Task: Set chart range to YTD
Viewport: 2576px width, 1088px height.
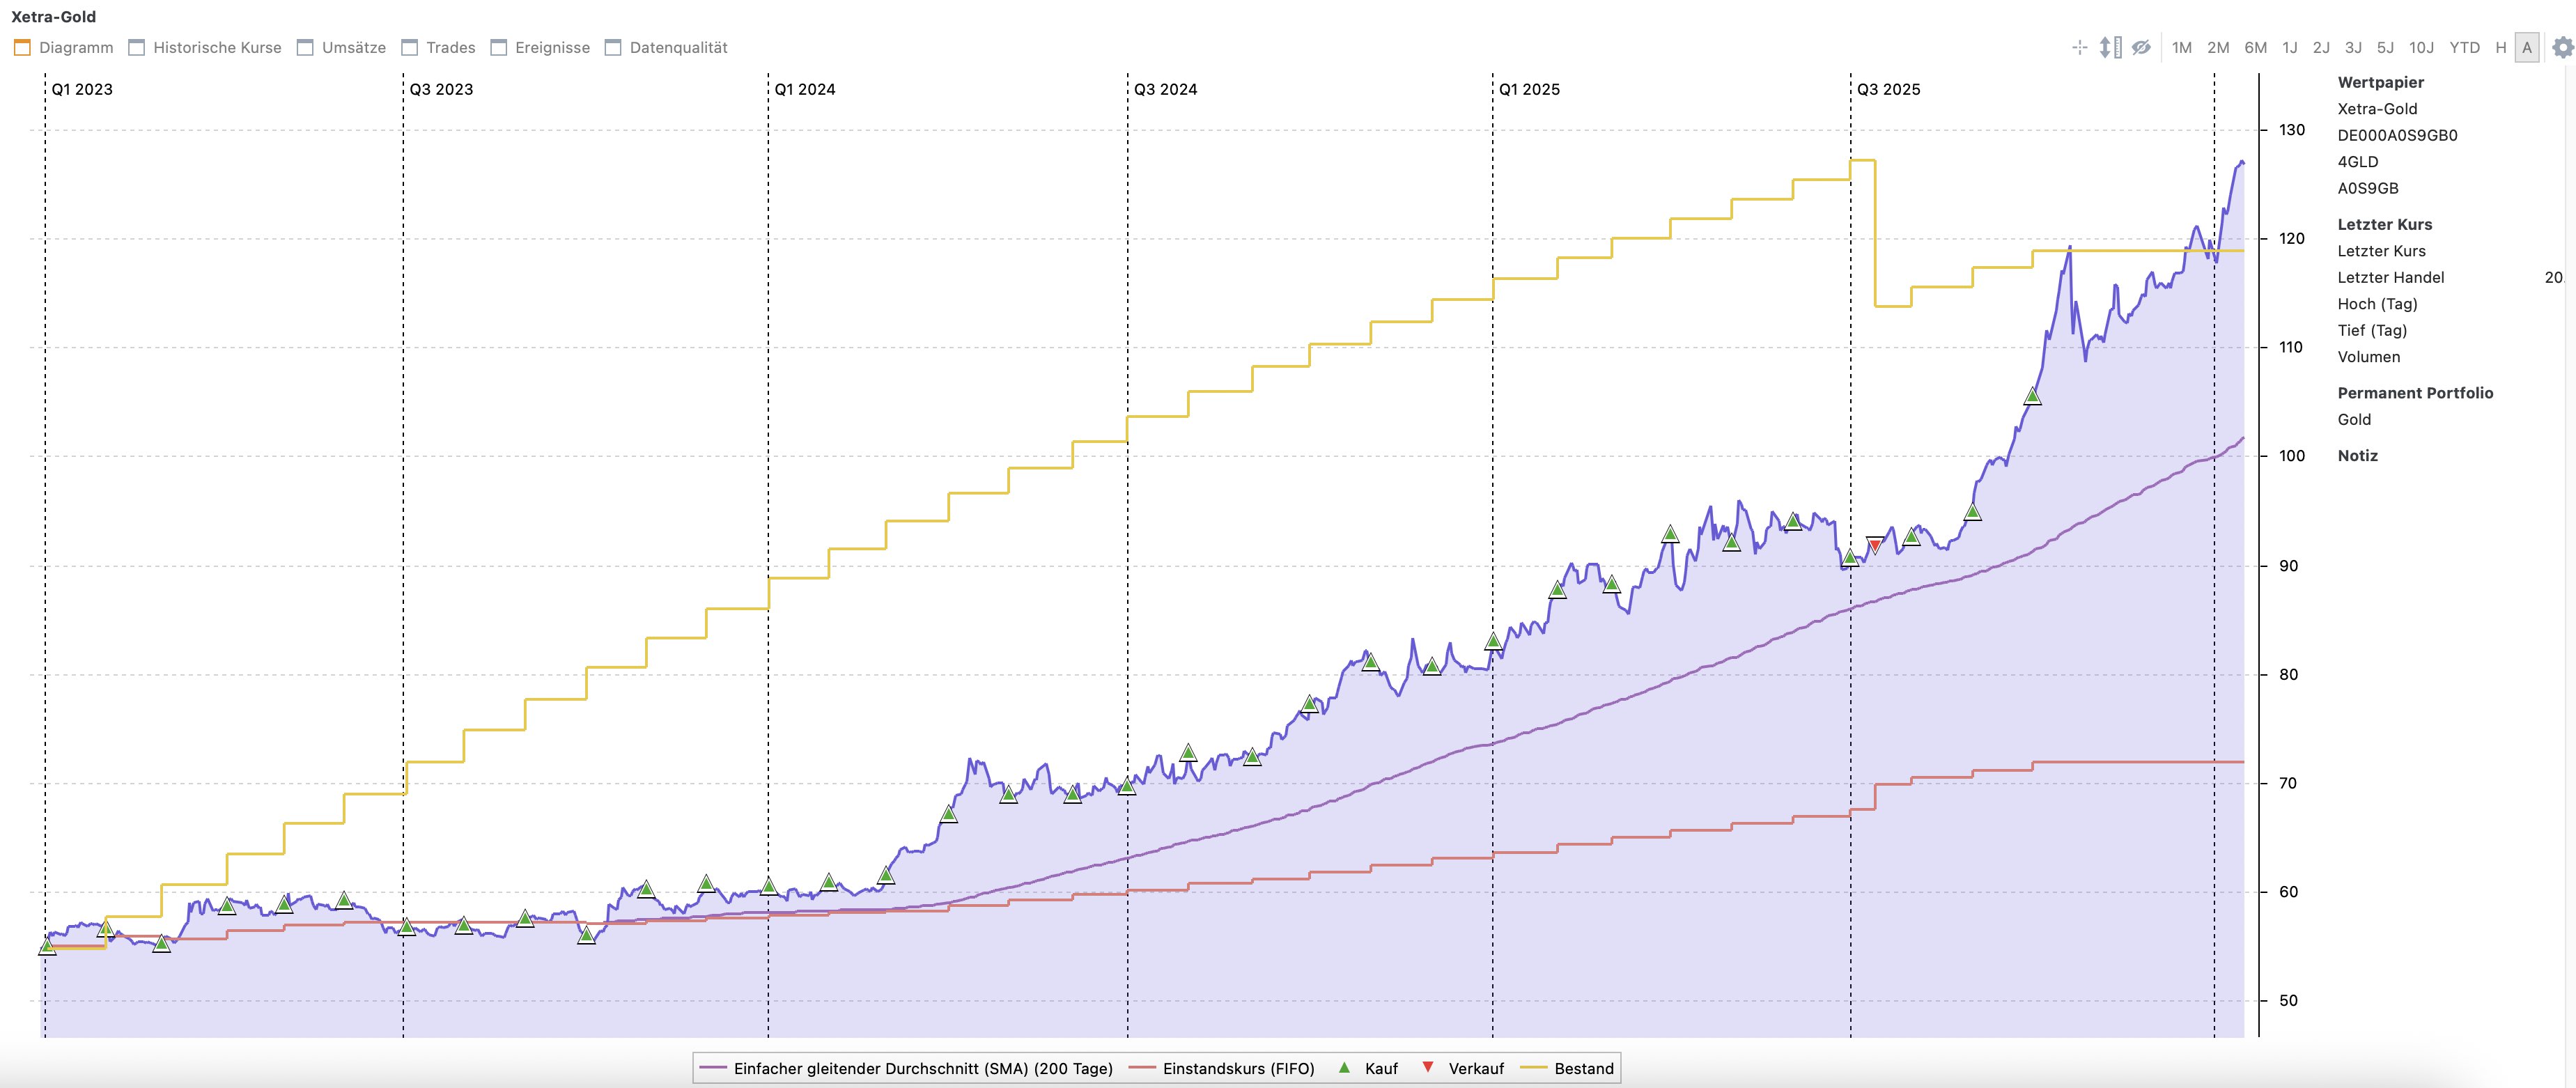Action: click(x=2464, y=47)
